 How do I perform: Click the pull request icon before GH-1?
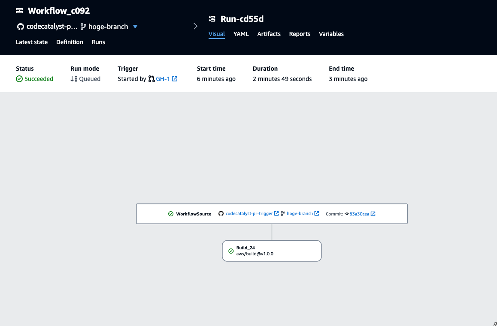(x=152, y=79)
